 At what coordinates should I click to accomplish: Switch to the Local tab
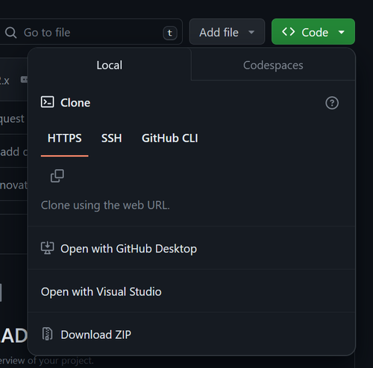coord(110,65)
